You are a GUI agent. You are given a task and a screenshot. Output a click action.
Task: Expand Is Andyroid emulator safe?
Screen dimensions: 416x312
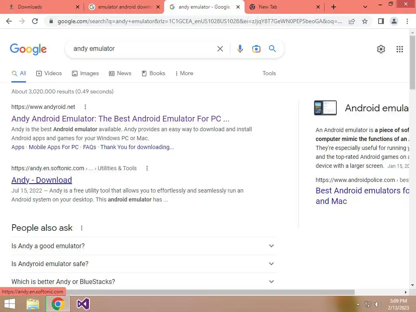click(x=144, y=264)
